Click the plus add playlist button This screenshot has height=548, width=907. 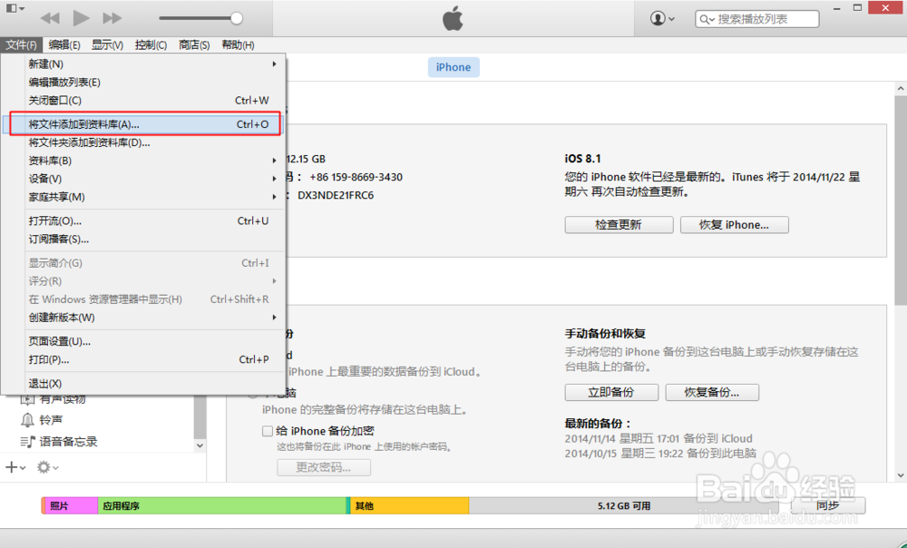coord(15,467)
